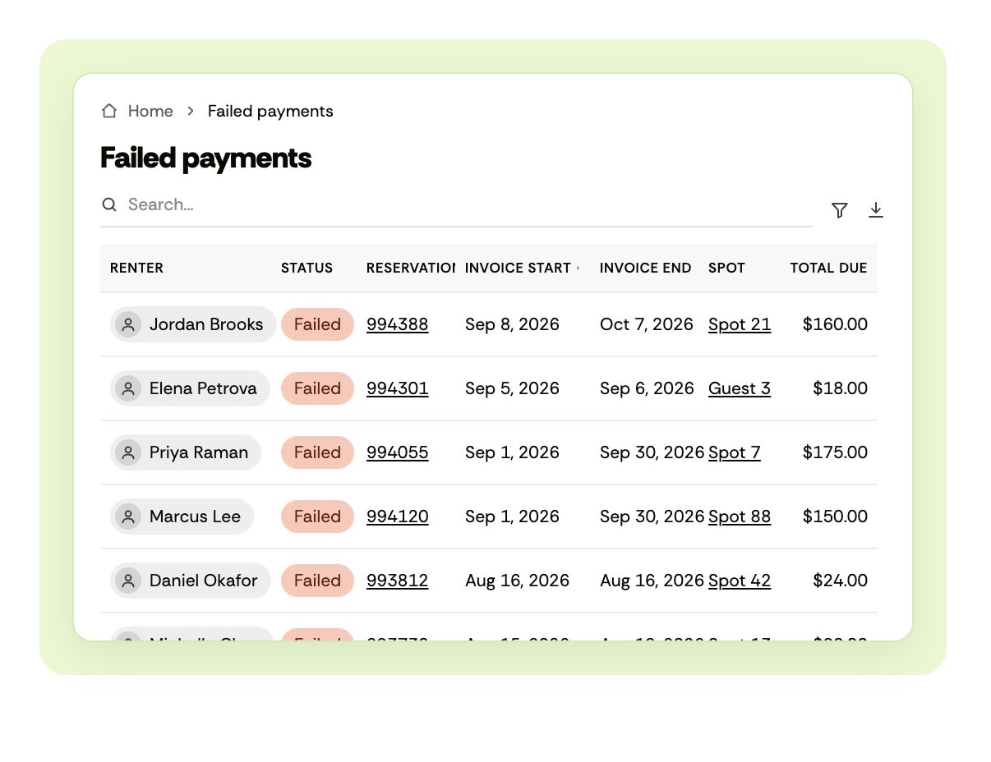Click the $175.00 total due
Viewport: 991px width, 762px height.
coord(835,452)
